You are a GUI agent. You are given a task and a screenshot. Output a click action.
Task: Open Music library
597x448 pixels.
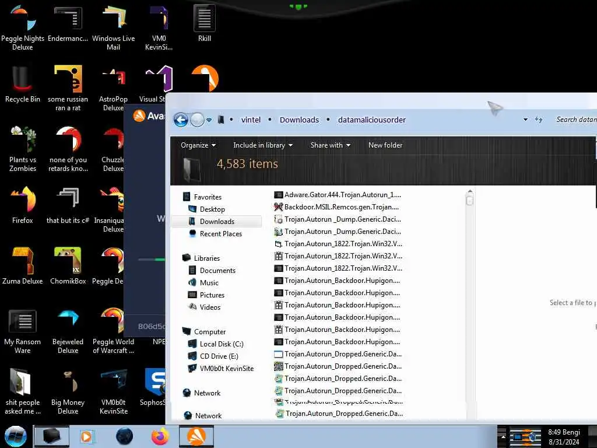click(209, 283)
